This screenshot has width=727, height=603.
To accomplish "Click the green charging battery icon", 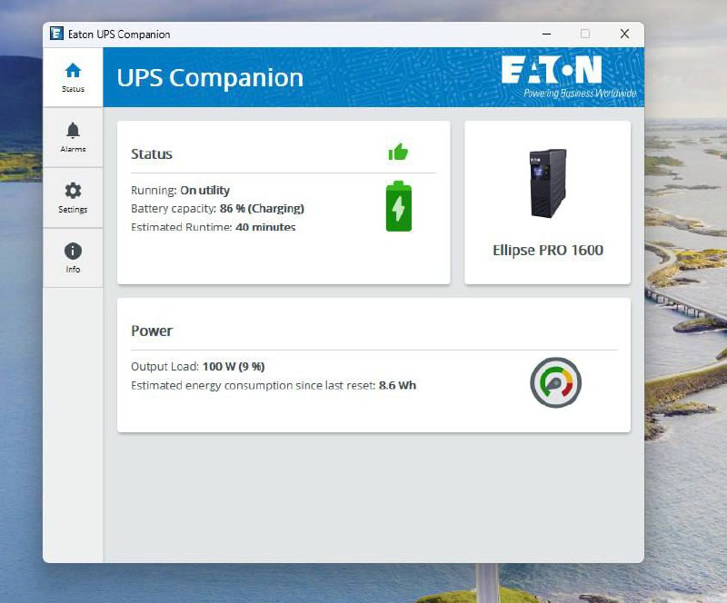I will [x=399, y=206].
